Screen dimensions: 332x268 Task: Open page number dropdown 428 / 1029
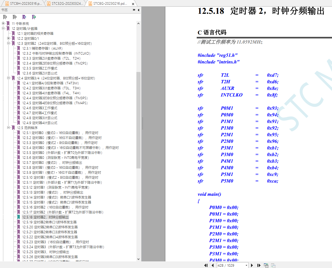(x=246, y=265)
